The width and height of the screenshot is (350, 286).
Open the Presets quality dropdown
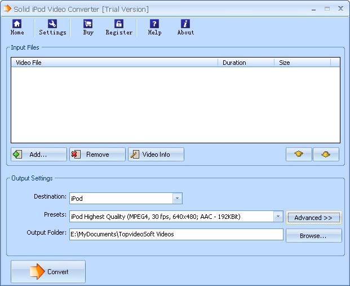point(278,217)
